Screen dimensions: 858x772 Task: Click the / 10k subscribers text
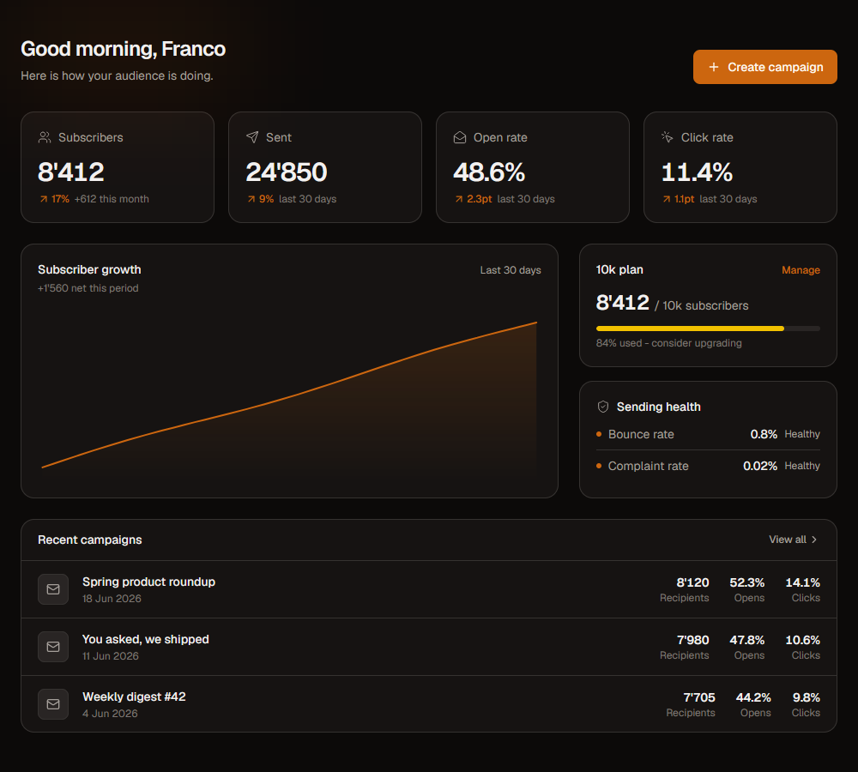tap(702, 305)
